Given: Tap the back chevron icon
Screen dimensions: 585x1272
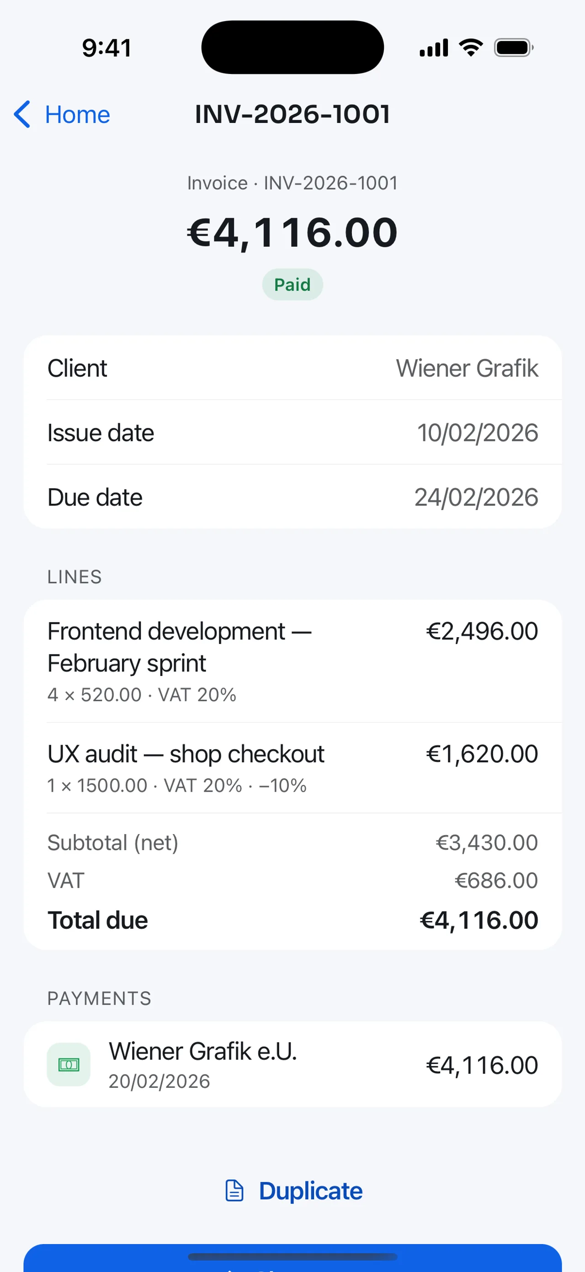Looking at the screenshot, I should pyautogui.click(x=22, y=115).
